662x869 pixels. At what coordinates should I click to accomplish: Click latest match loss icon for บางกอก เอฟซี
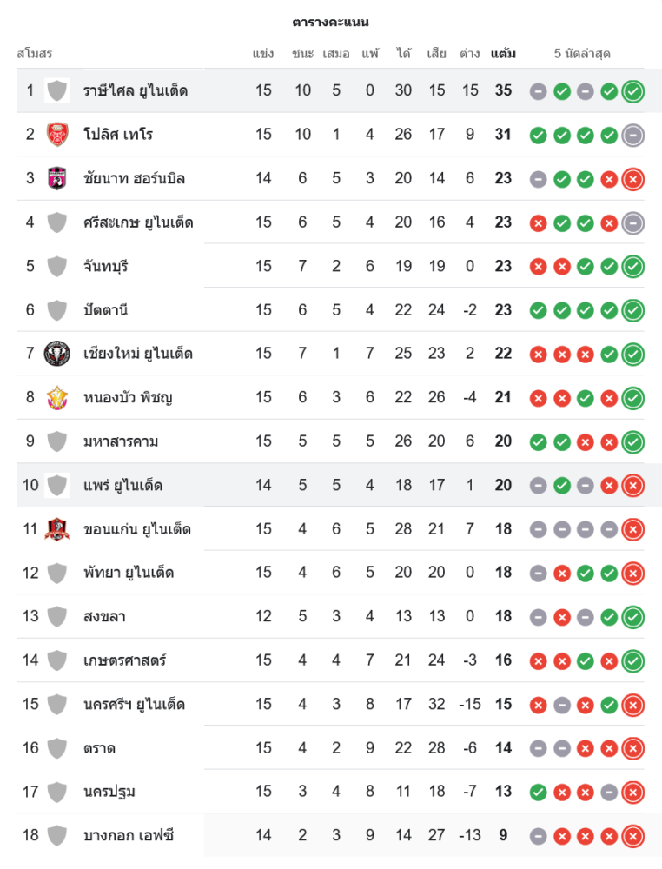633,835
